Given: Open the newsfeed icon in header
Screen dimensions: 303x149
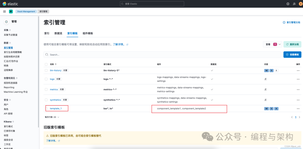Looking at the screenshot, I should tap(294, 4).
